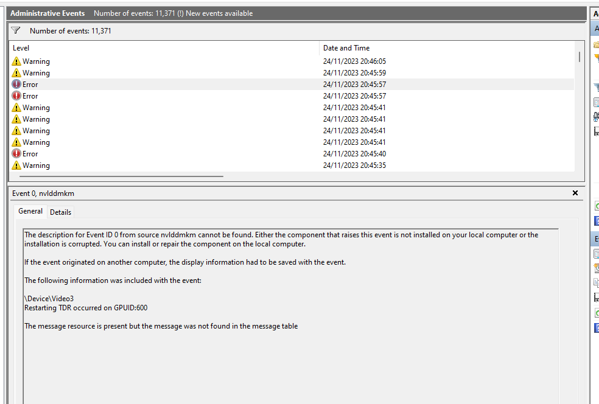Click the green refresh icon in Actions pane
Screen dimensions: 599x404
(x=597, y=206)
